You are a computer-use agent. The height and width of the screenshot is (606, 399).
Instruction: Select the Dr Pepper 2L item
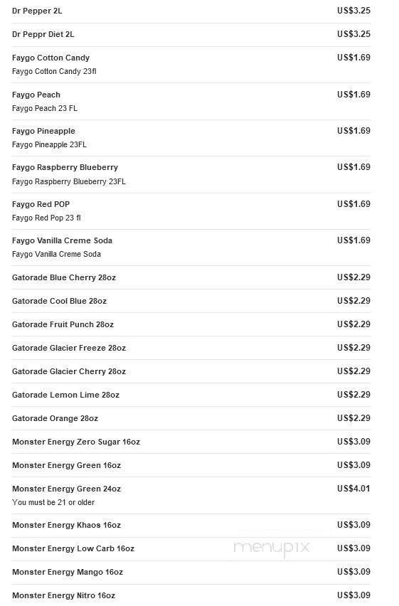tap(191, 11)
